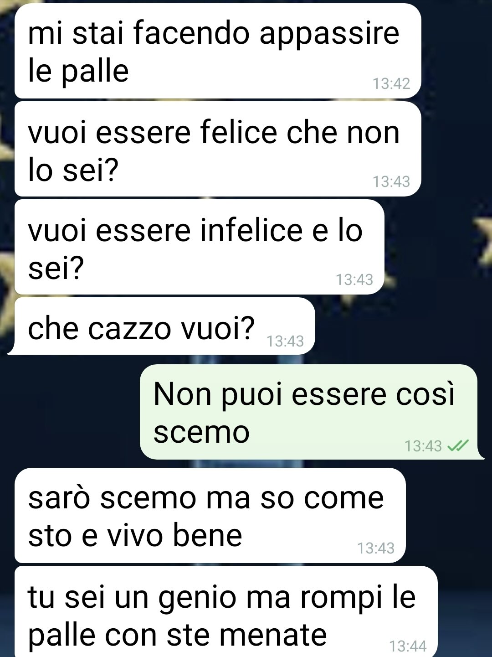Select sent message 'Non puoi essere così scemo'

click(311, 412)
